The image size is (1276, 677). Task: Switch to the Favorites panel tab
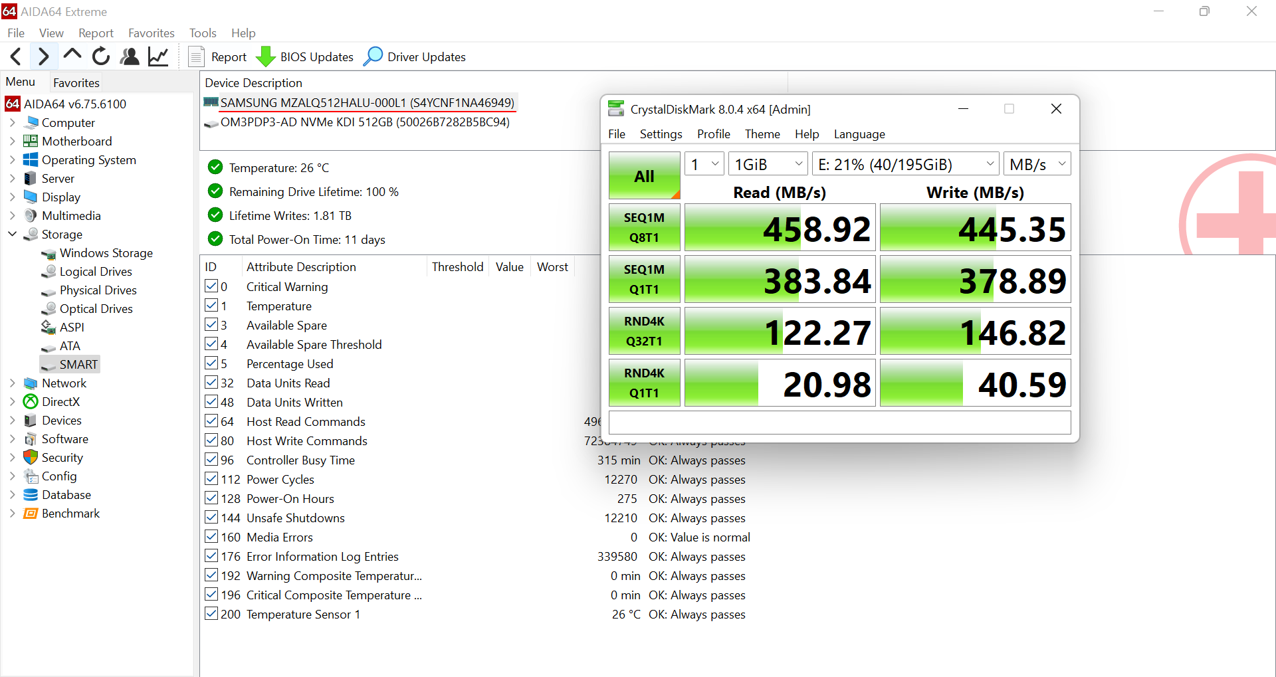coord(76,82)
